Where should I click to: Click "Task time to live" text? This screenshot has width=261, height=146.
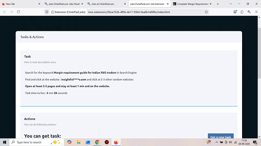click(x=35, y=93)
